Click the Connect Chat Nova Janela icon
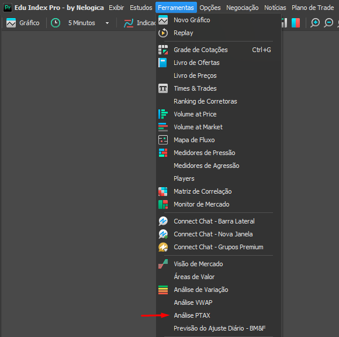The image size is (339, 337). click(x=163, y=234)
